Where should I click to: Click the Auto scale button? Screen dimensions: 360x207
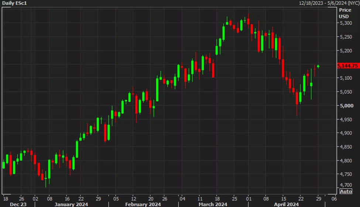coord(346,192)
